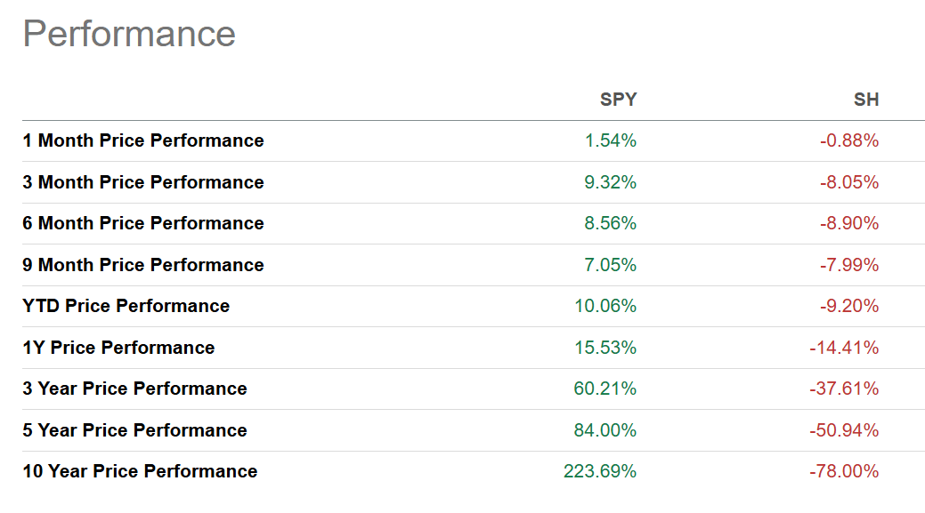Click the 6 Month Price Performance label

click(143, 223)
